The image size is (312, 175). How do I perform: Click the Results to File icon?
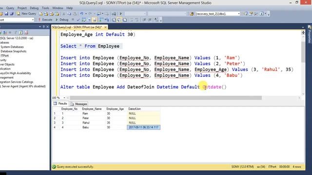125,20
